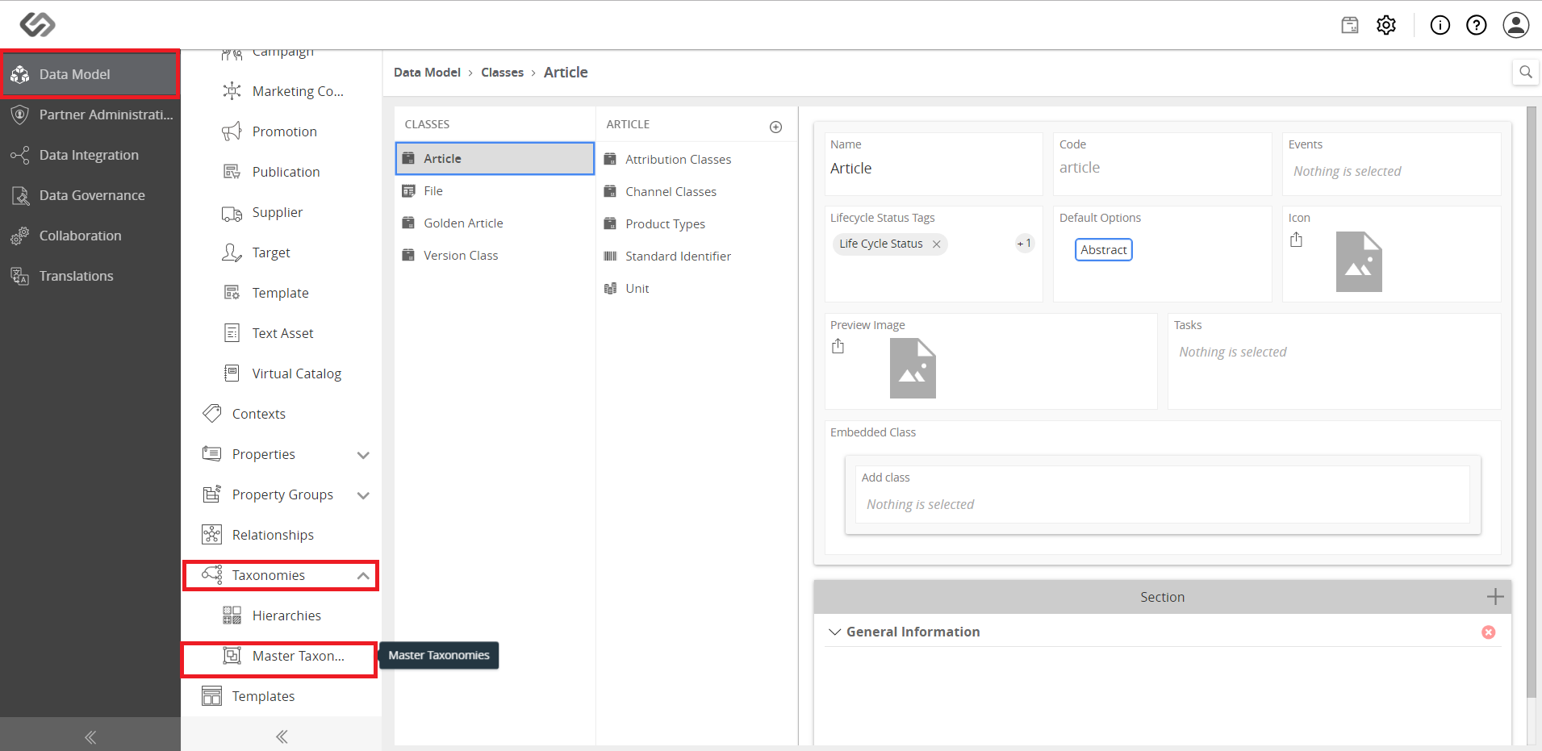
Task: Click the Icon placeholder image
Action: [x=1359, y=262]
